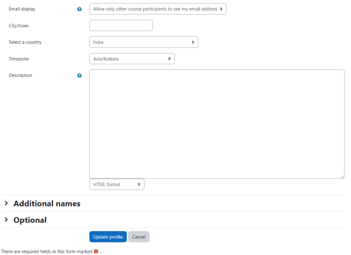Click the red required-field exclamation icon
The width and height of the screenshot is (351, 255).
click(x=96, y=252)
